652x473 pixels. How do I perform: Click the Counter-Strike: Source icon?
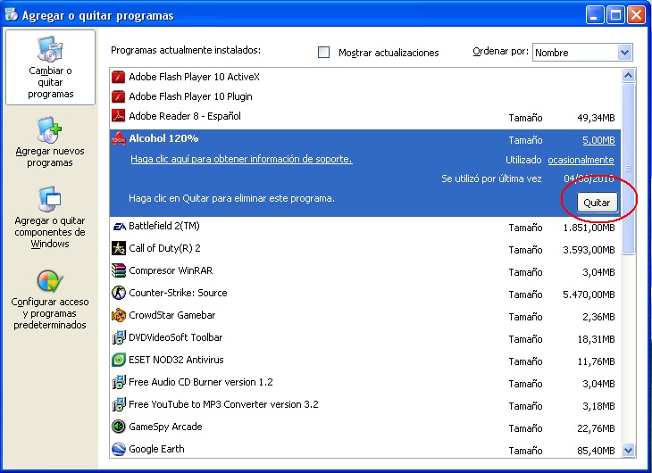(119, 293)
